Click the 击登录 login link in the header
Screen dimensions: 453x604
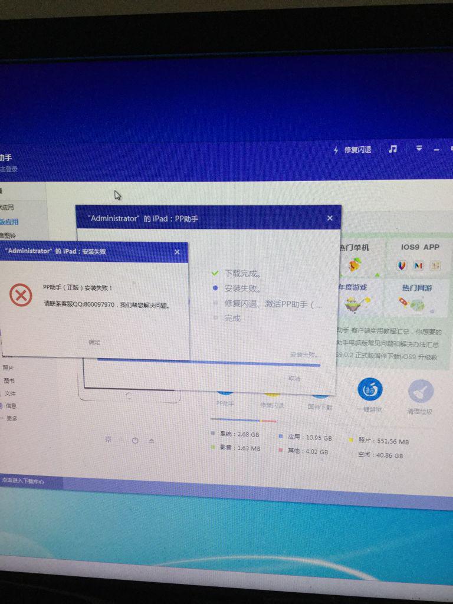[x=8, y=169]
